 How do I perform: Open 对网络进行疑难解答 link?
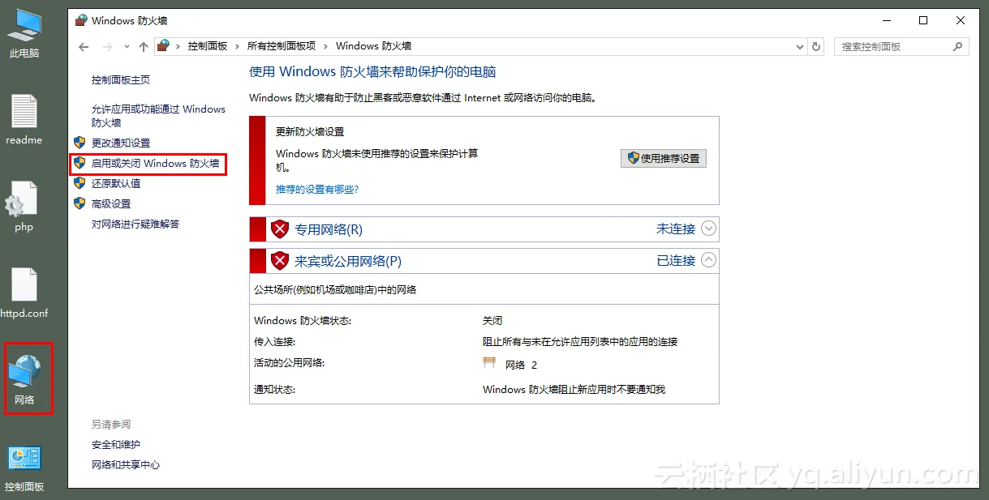click(135, 224)
